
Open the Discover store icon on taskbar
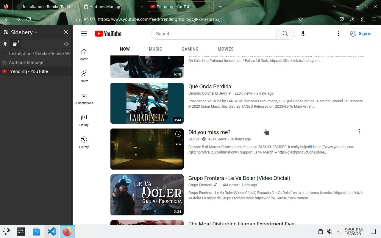pos(36,231)
